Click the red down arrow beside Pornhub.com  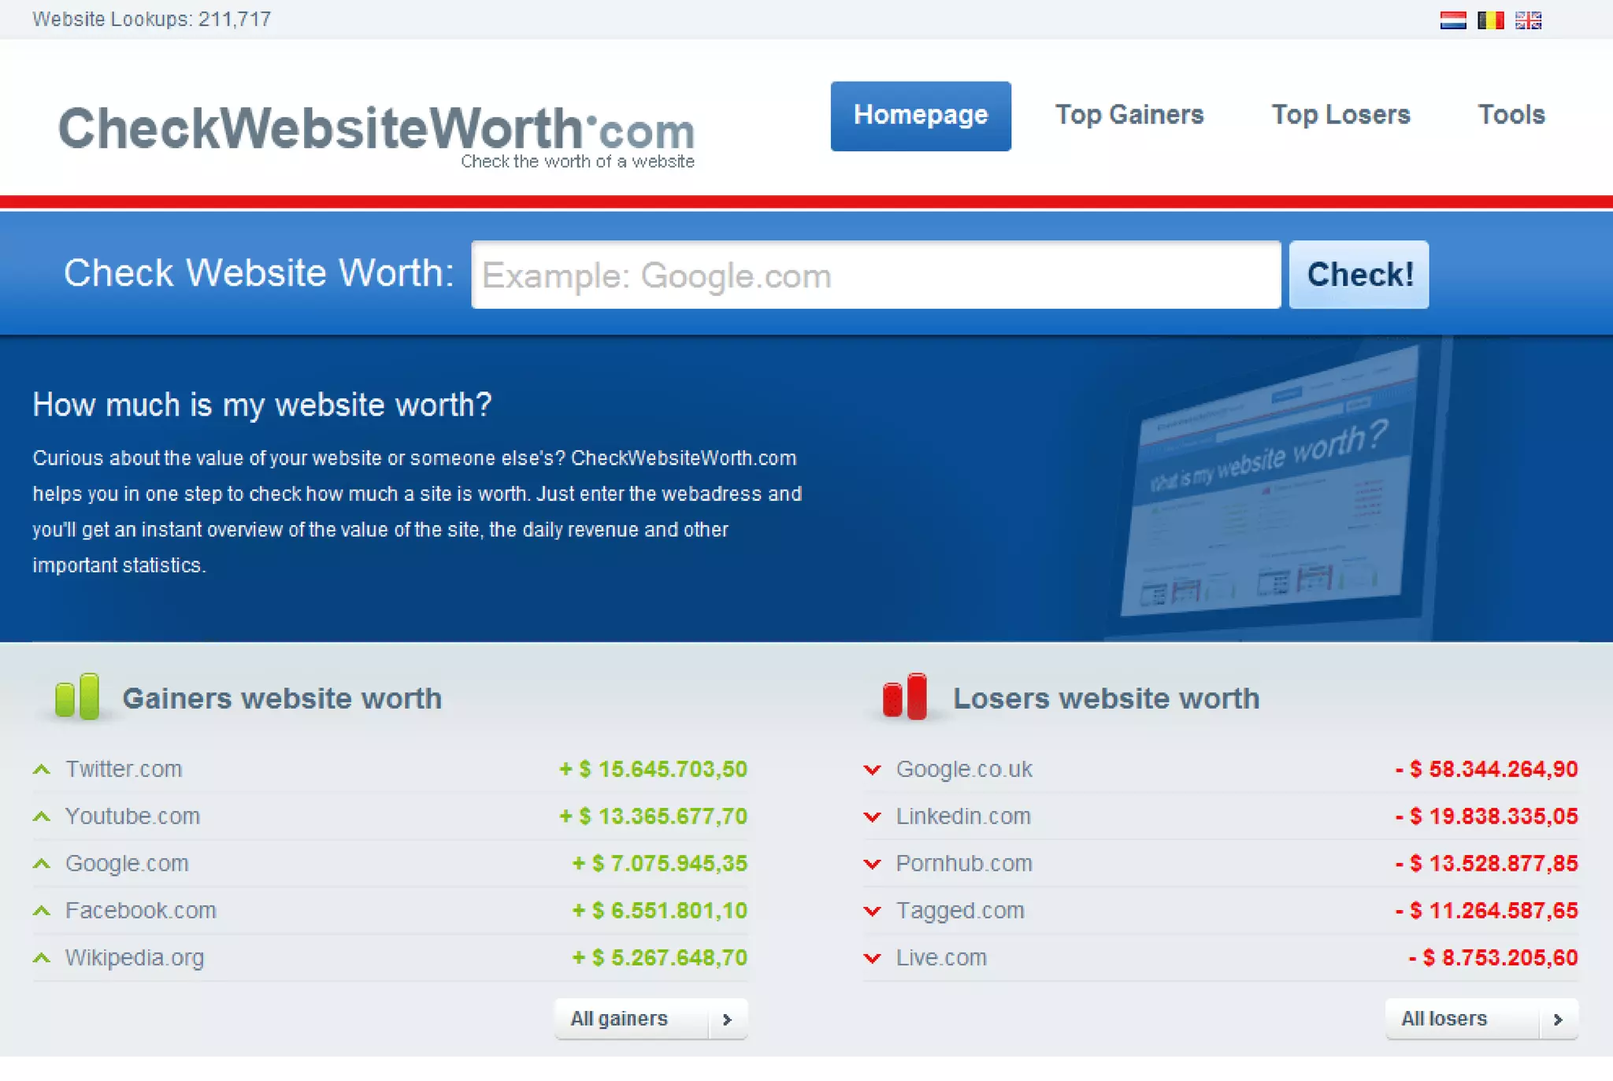(x=872, y=864)
